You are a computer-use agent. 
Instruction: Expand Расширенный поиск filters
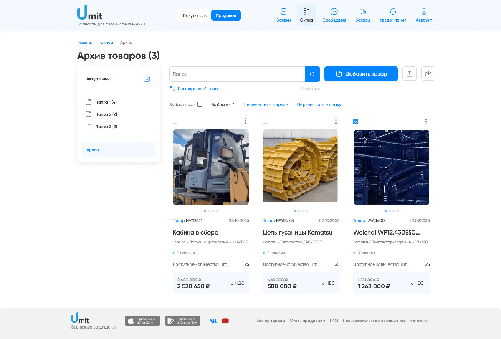(x=195, y=89)
